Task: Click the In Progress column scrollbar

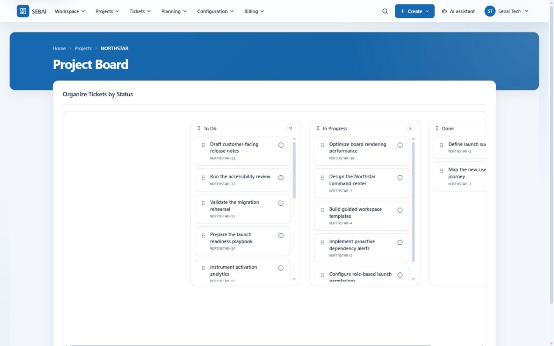Action: click(413, 202)
